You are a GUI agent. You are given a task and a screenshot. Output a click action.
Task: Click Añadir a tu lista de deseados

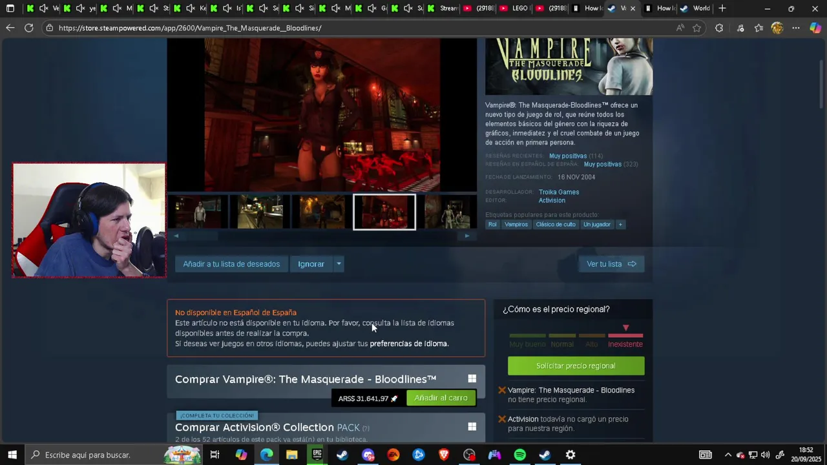point(231,263)
